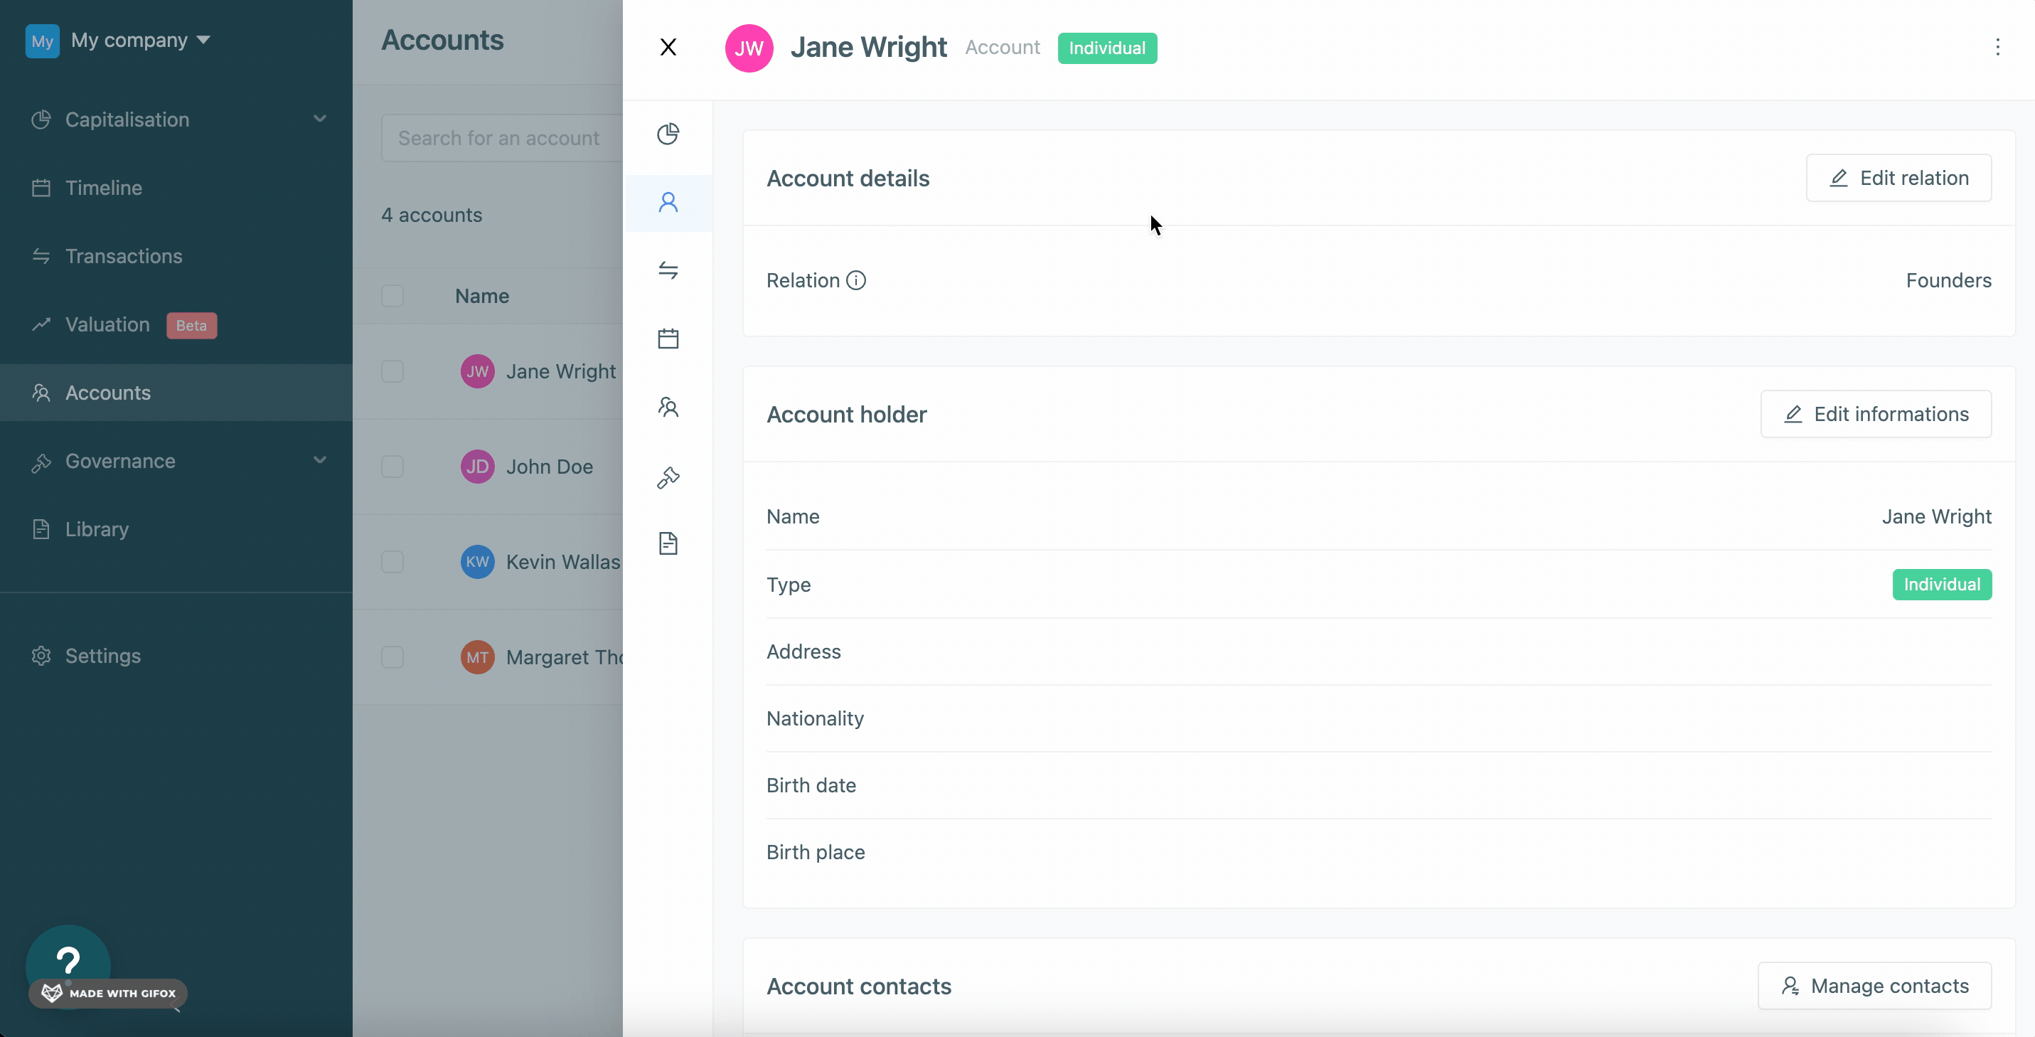Open the document library panel icon
This screenshot has width=2035, height=1037.
click(x=668, y=544)
